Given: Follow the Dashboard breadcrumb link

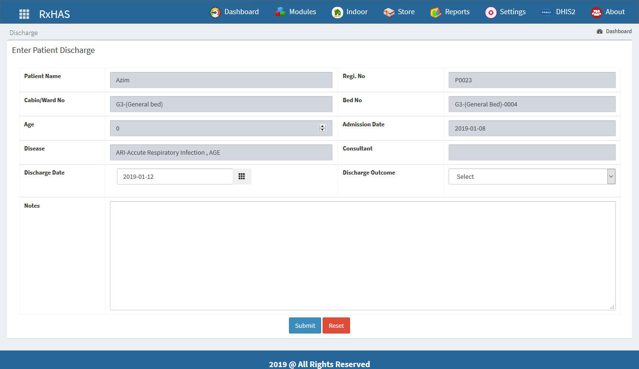Looking at the screenshot, I should (618, 31).
